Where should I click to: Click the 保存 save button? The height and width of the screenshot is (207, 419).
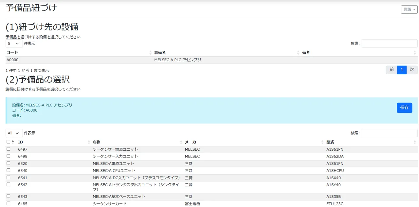click(405, 108)
